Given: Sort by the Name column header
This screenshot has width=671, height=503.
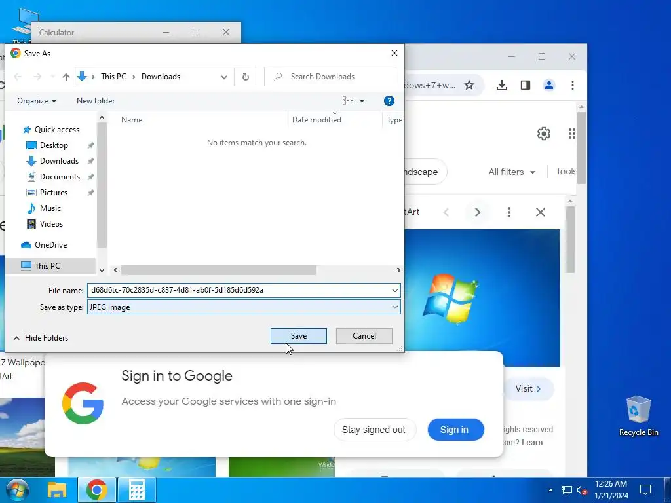Looking at the screenshot, I should pyautogui.click(x=131, y=120).
